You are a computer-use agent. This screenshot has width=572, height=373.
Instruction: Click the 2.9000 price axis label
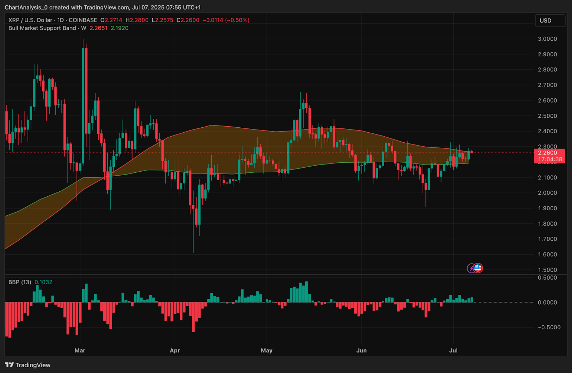coord(547,54)
